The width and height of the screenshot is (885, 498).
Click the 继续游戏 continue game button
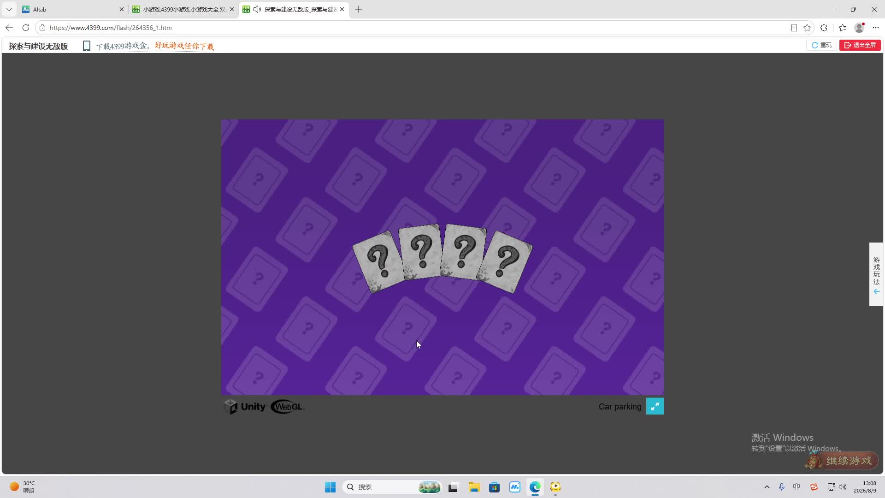[x=842, y=461]
